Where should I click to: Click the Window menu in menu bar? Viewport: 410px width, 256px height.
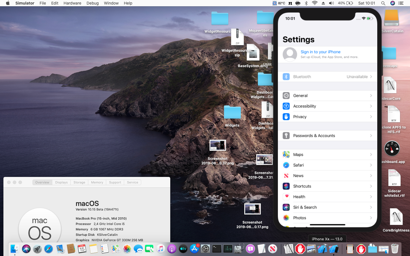click(x=111, y=3)
